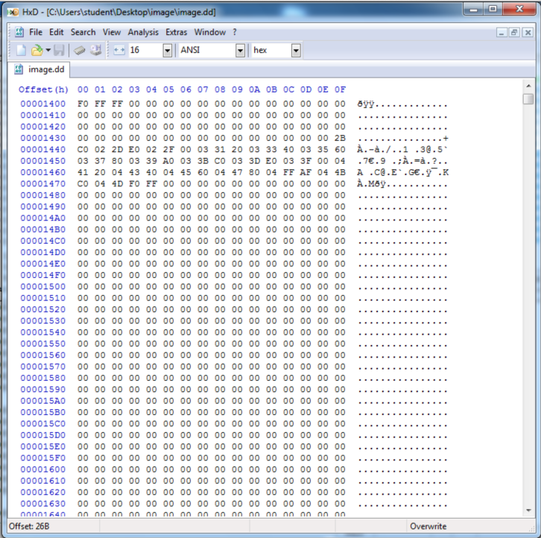Click byte F0 at start of row 00001400
Image resolution: width=541 pixels, height=538 pixels.
[83, 104]
